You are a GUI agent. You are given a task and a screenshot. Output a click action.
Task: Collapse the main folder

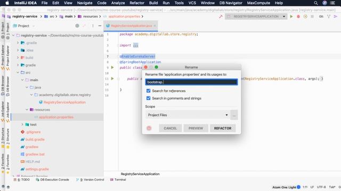22,80
